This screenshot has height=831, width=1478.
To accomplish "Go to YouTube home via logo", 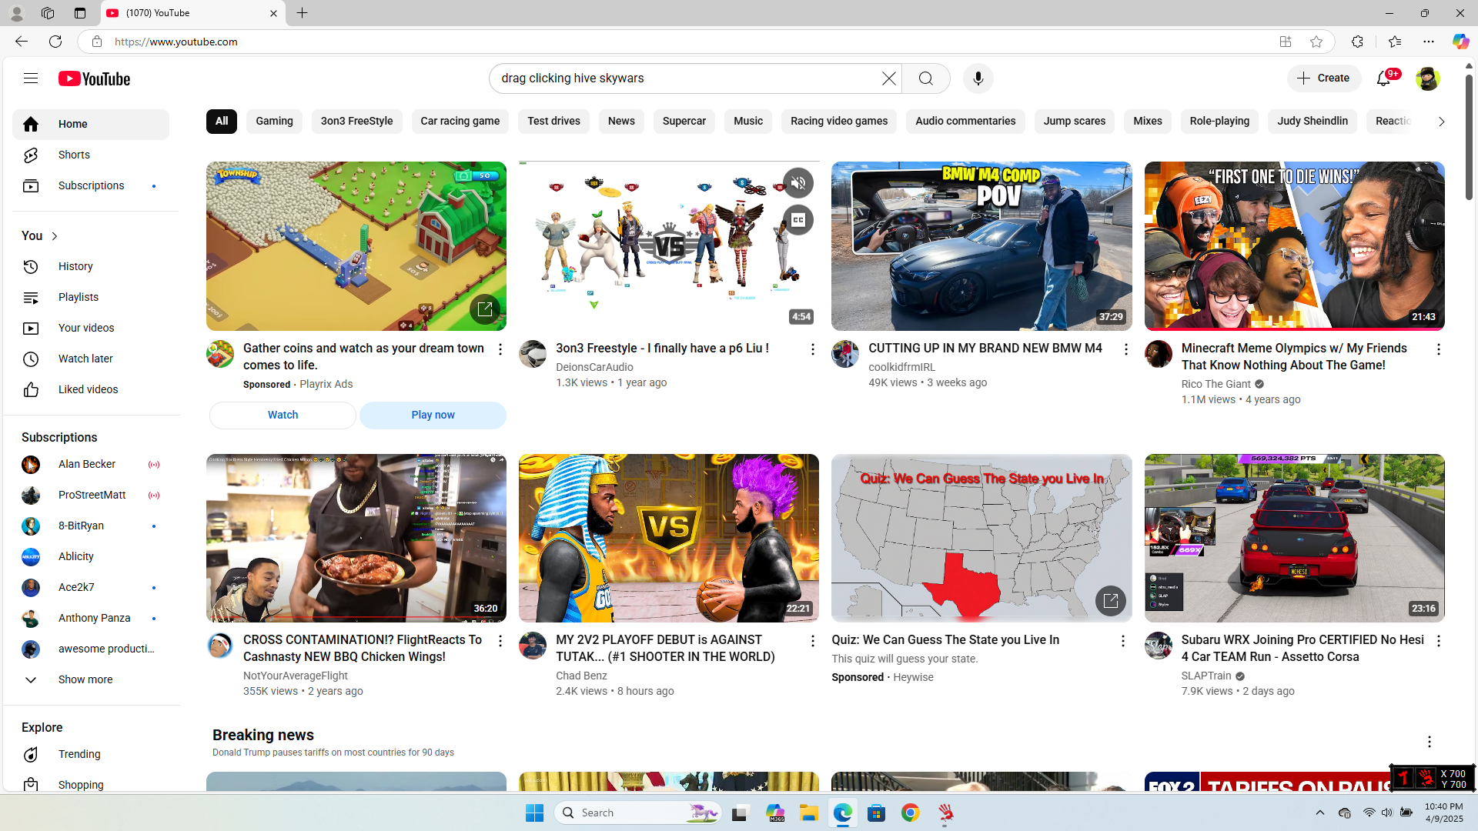I will (x=94, y=78).
